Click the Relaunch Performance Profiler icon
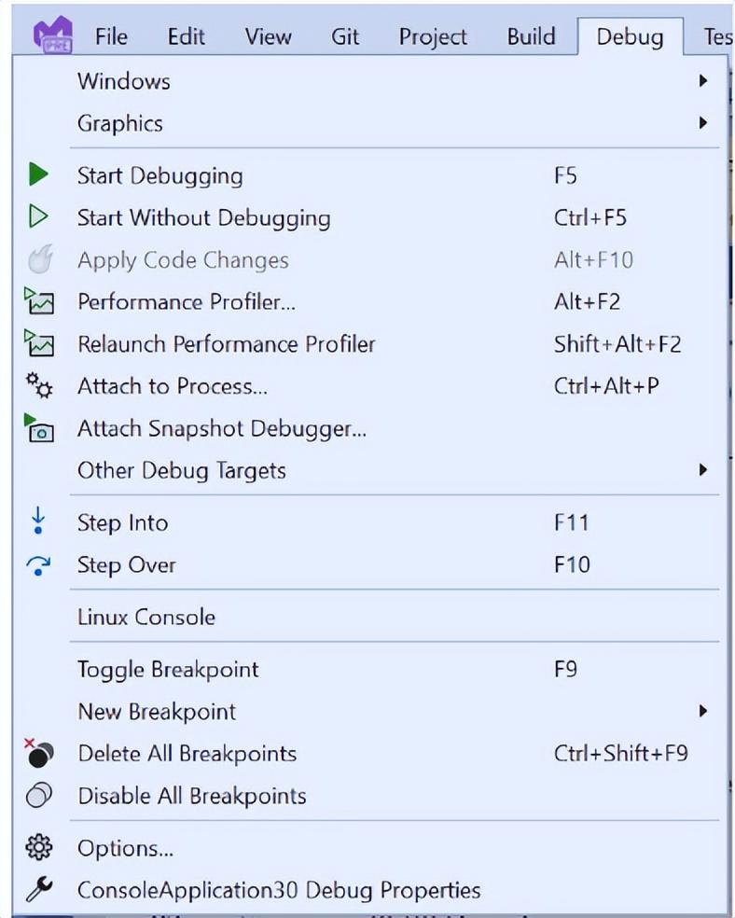 [39, 343]
